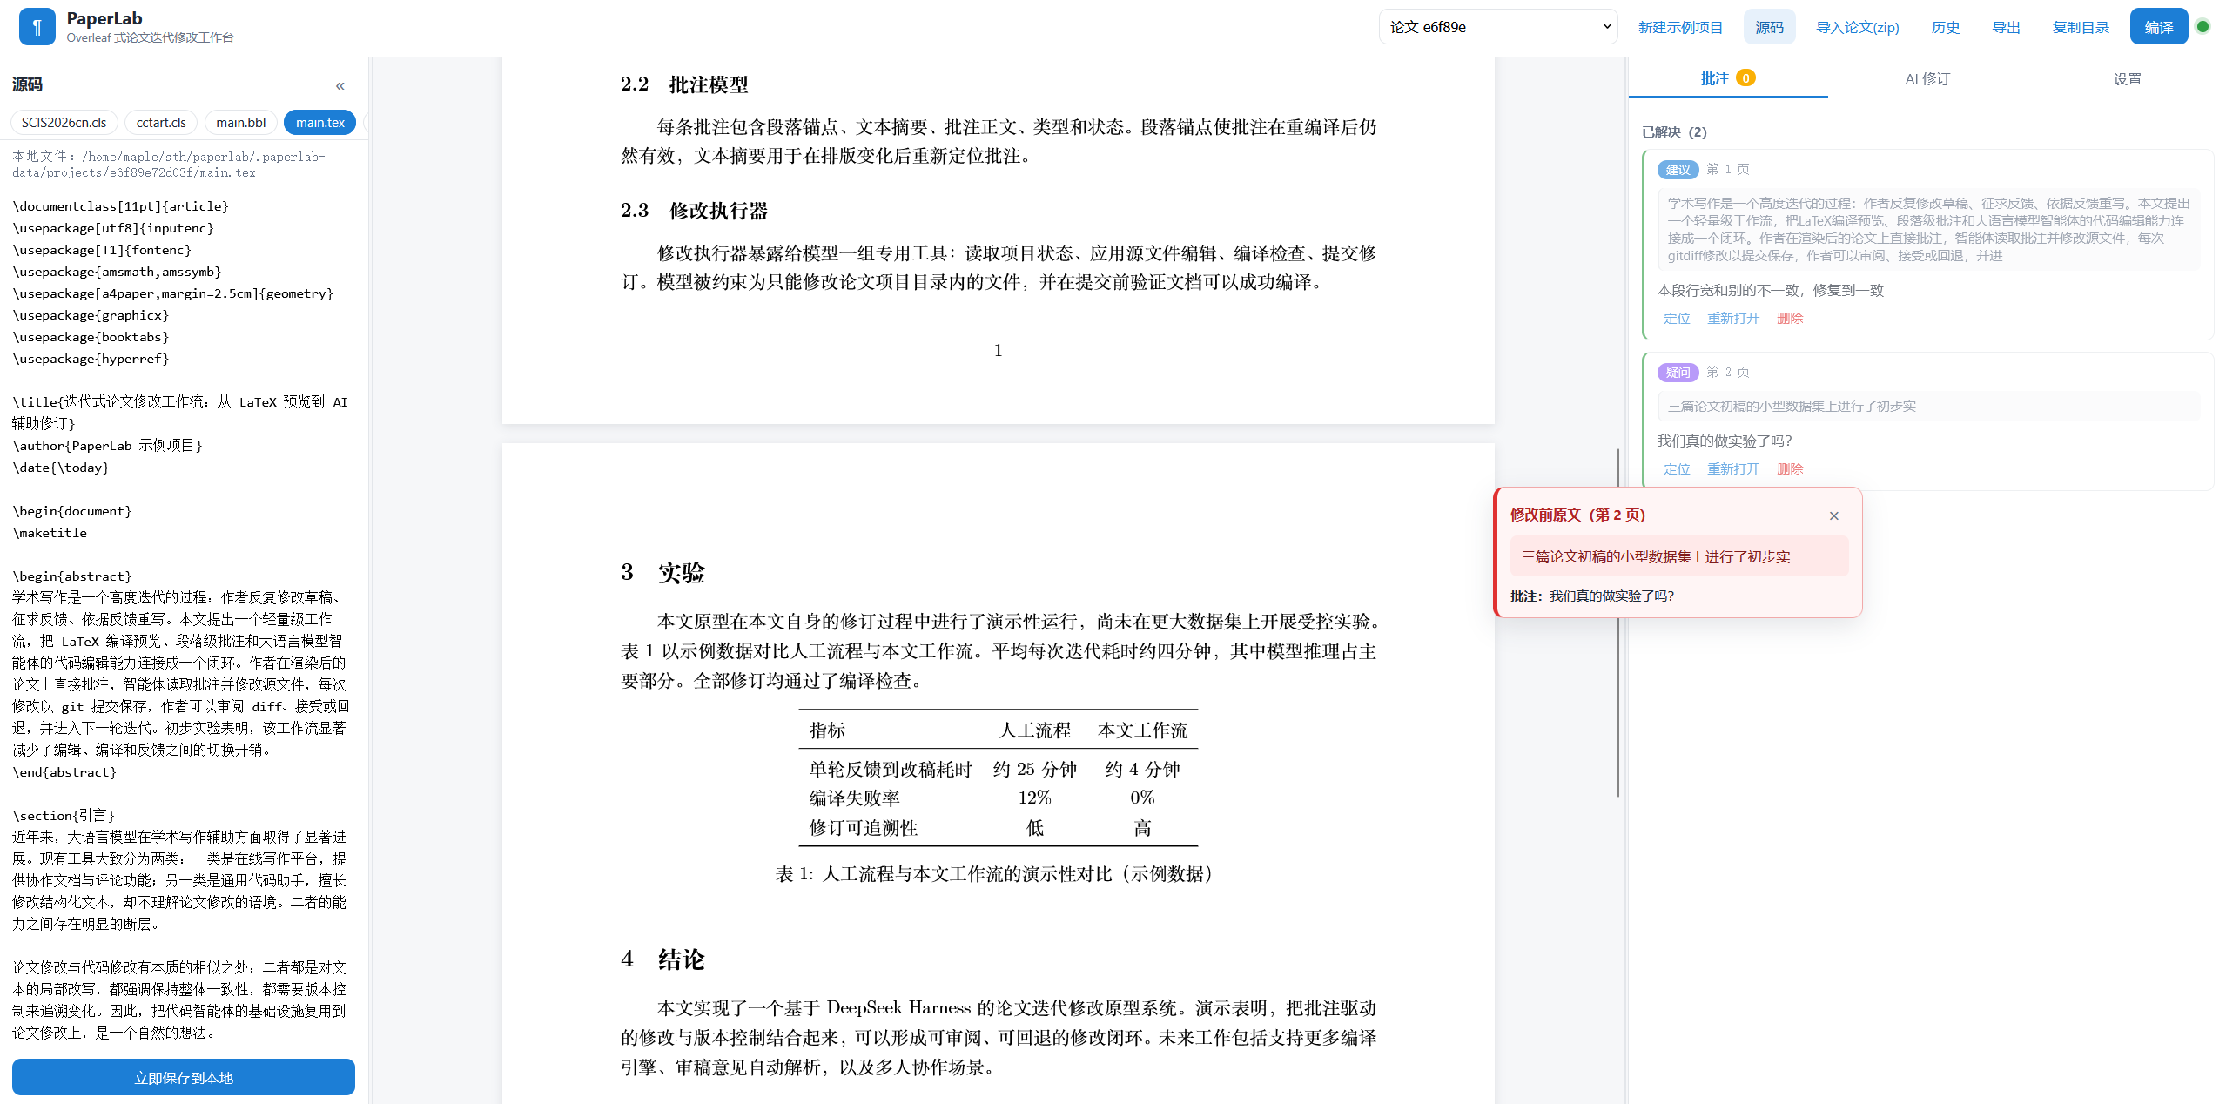
Task: Open the 历史 history view
Action: point(1946,27)
